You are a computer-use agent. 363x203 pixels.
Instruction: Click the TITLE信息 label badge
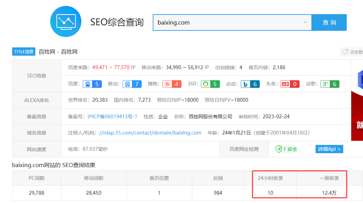click(x=24, y=52)
